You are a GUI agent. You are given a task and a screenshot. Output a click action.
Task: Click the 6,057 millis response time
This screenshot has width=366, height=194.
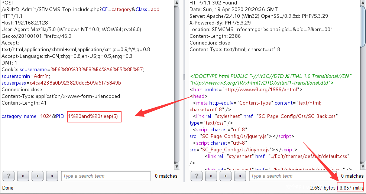[350, 188]
